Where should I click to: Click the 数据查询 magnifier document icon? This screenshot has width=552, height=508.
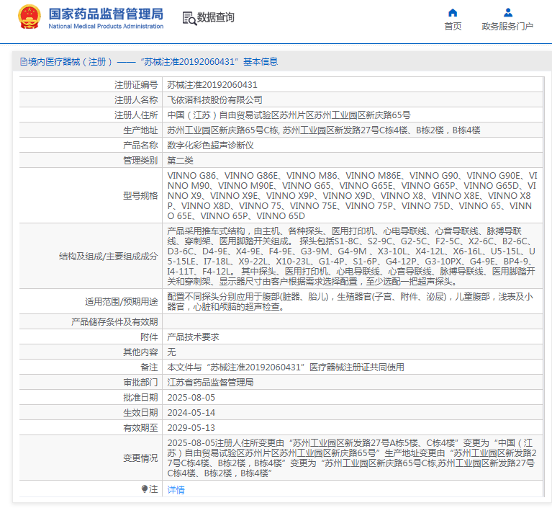189,18
